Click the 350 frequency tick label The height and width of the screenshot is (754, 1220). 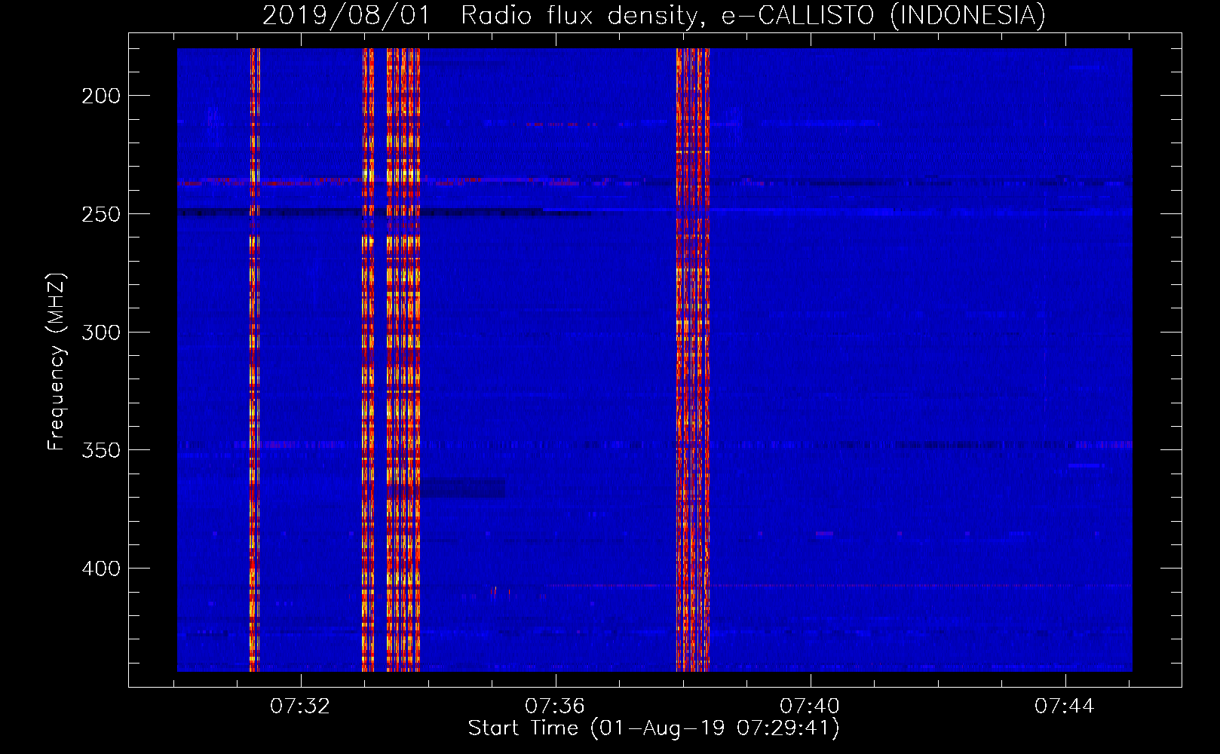[x=101, y=450]
